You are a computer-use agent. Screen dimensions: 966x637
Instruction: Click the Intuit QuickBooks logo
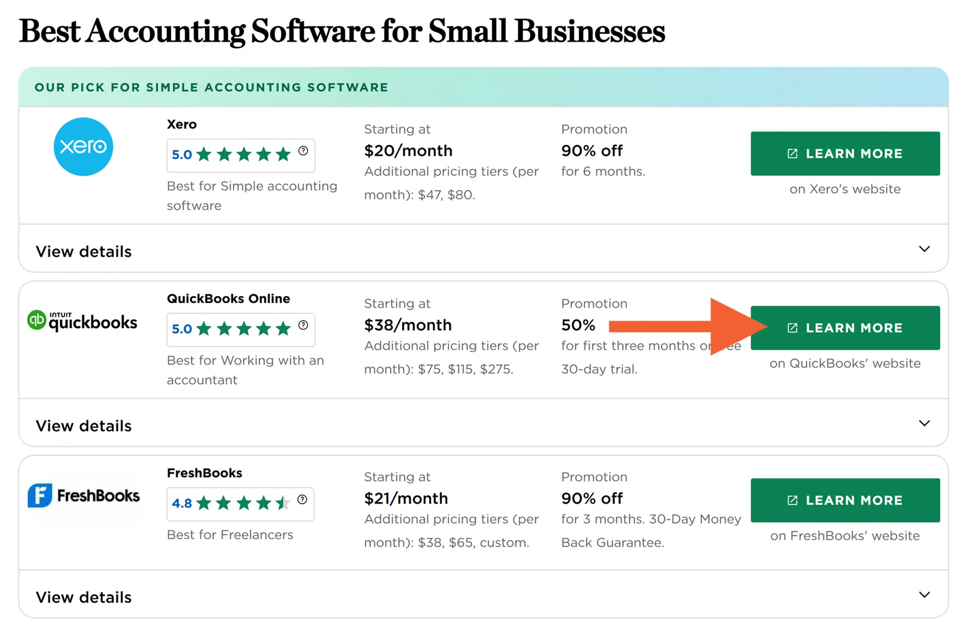tap(83, 320)
